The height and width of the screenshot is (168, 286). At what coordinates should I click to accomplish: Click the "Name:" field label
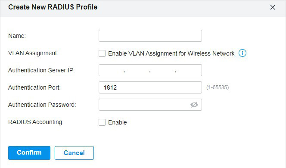tap(17, 36)
